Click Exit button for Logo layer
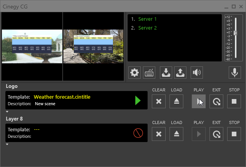 216,101
